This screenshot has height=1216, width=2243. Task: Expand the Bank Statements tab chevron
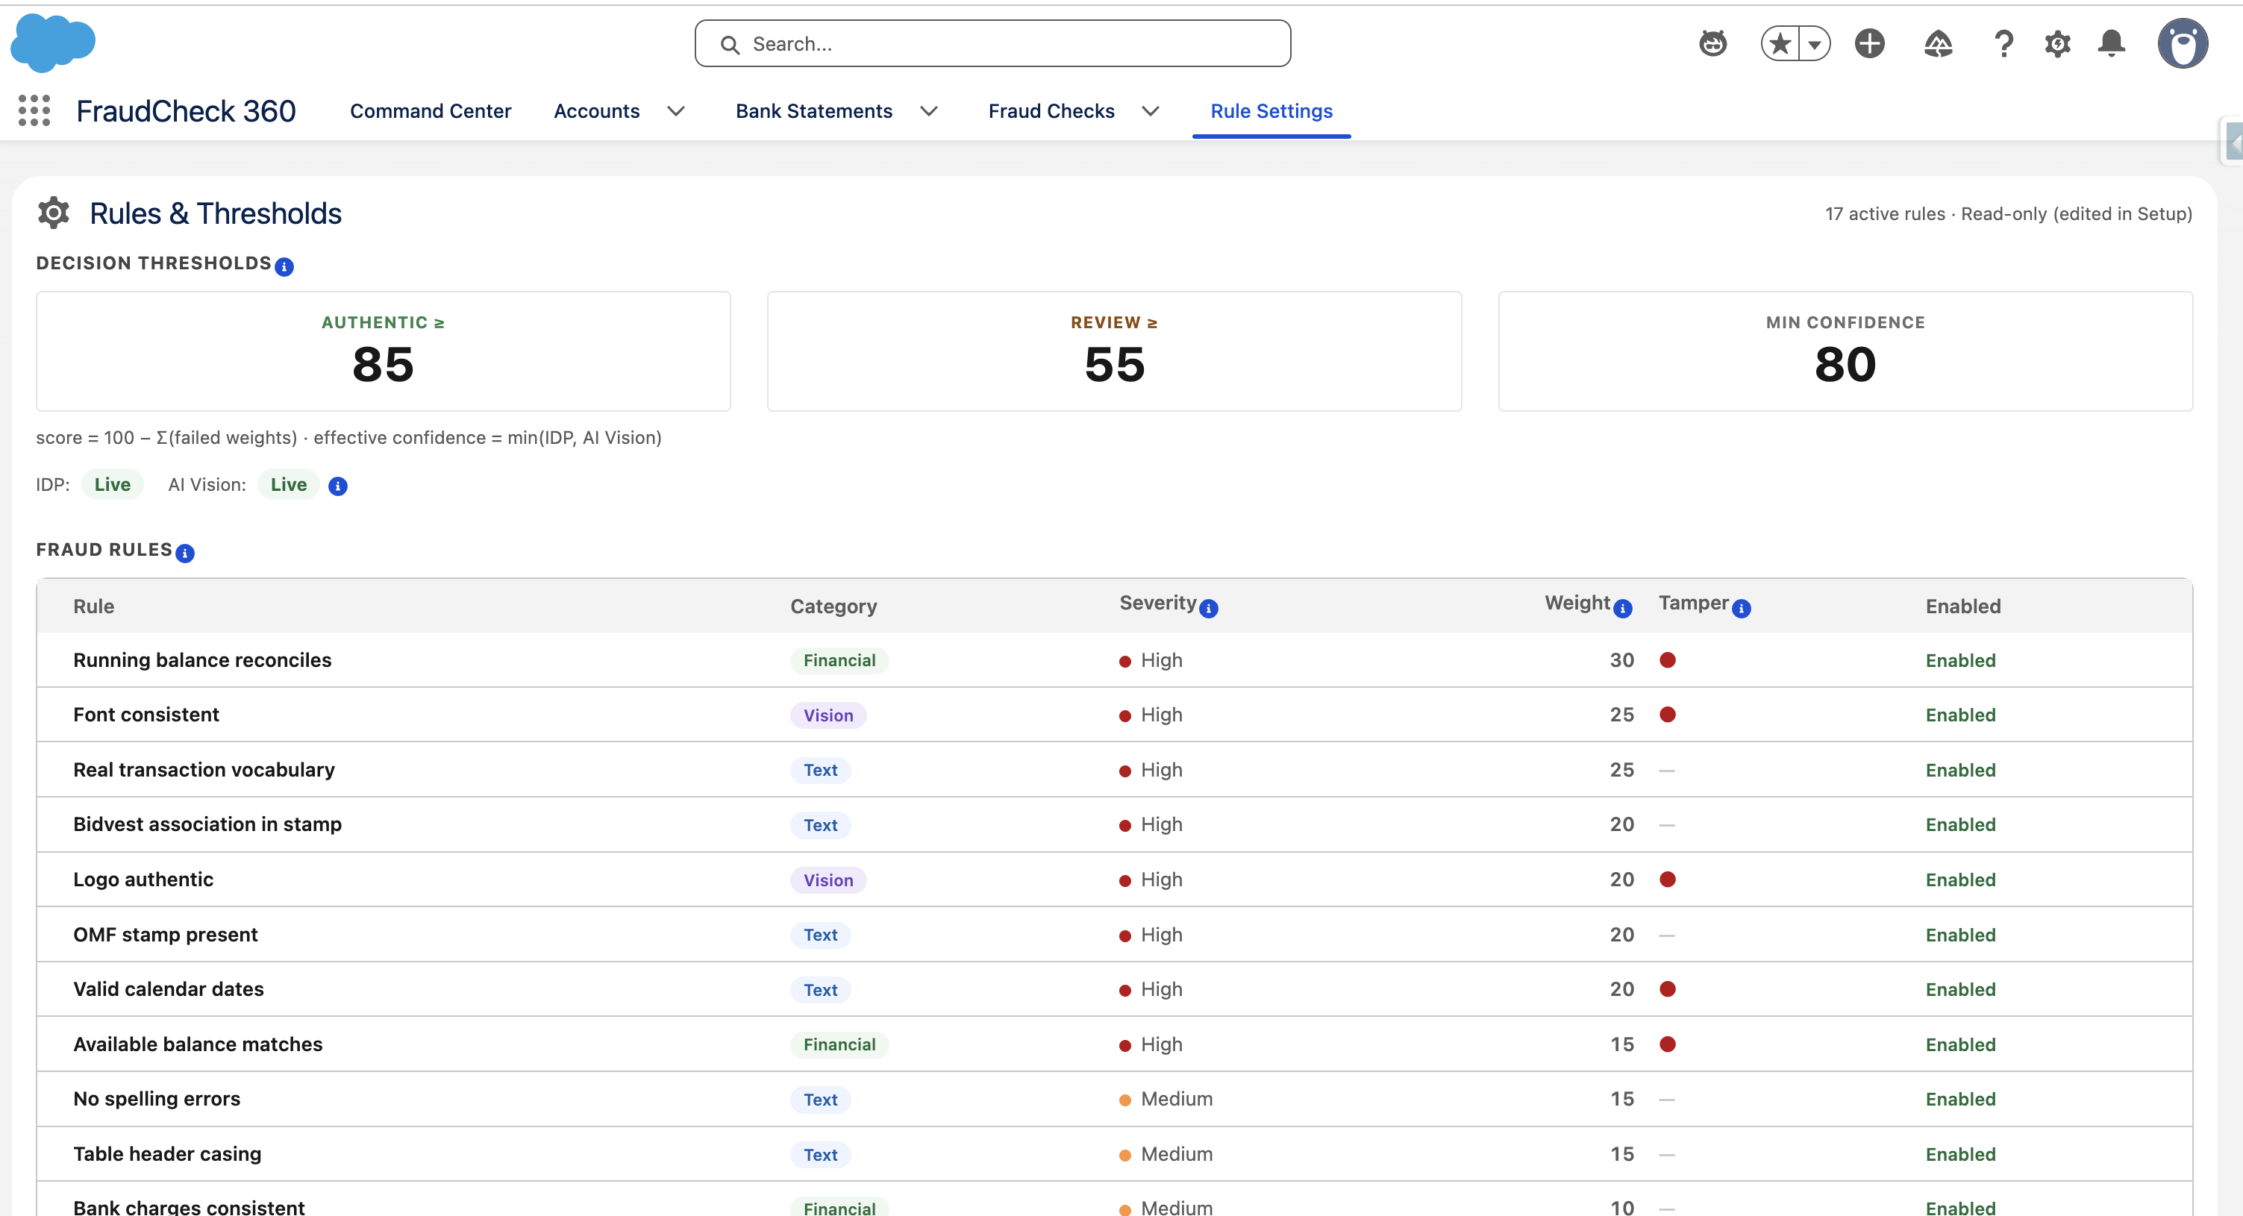(929, 111)
